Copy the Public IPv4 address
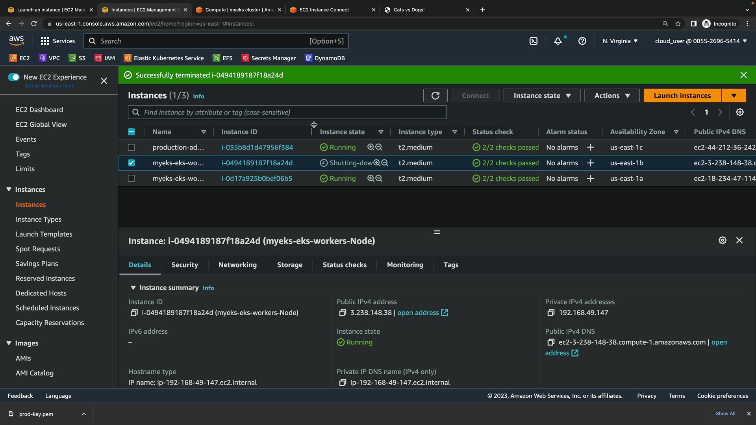756x425 pixels. click(x=343, y=313)
